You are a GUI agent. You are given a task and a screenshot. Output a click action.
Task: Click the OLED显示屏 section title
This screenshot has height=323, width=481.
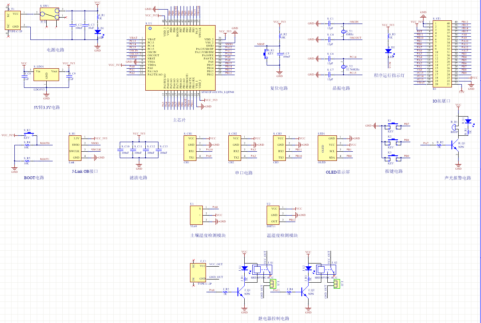pos(338,172)
